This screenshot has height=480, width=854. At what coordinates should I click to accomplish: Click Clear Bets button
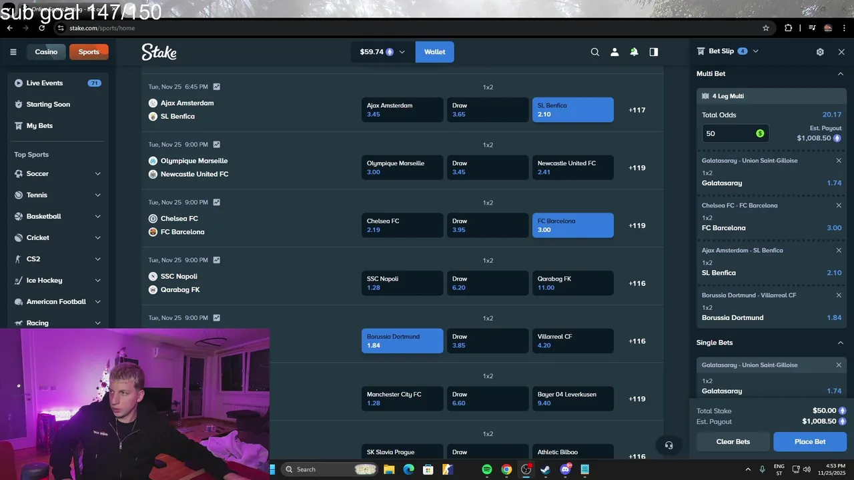point(733,441)
